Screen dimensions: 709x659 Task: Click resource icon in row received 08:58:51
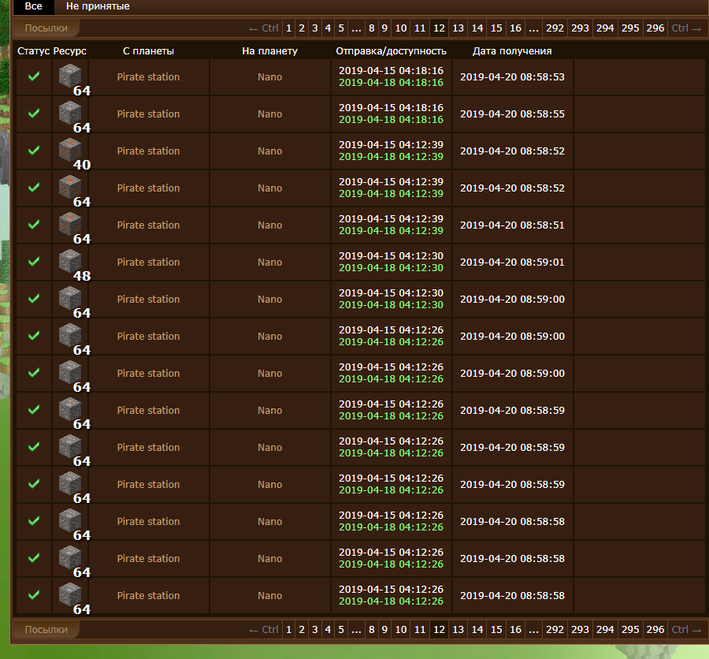click(70, 225)
